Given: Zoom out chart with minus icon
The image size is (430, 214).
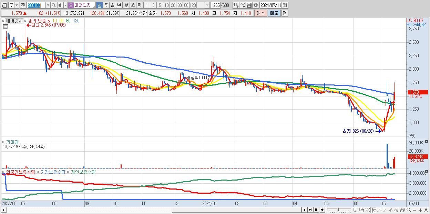Looking at the screenshot, I should (x=414, y=210).
